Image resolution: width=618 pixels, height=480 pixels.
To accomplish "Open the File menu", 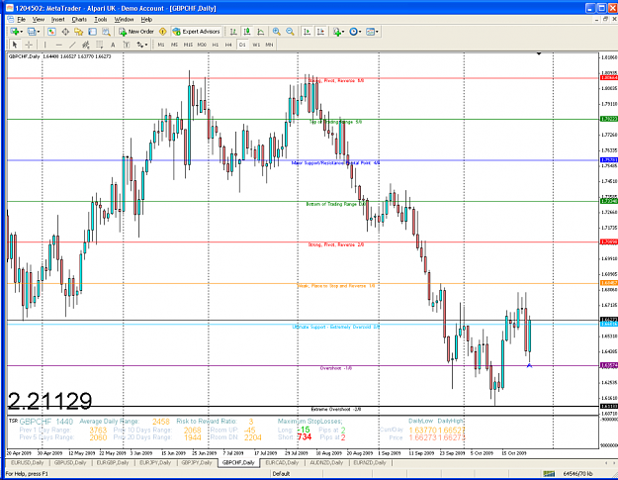I will (22, 20).
